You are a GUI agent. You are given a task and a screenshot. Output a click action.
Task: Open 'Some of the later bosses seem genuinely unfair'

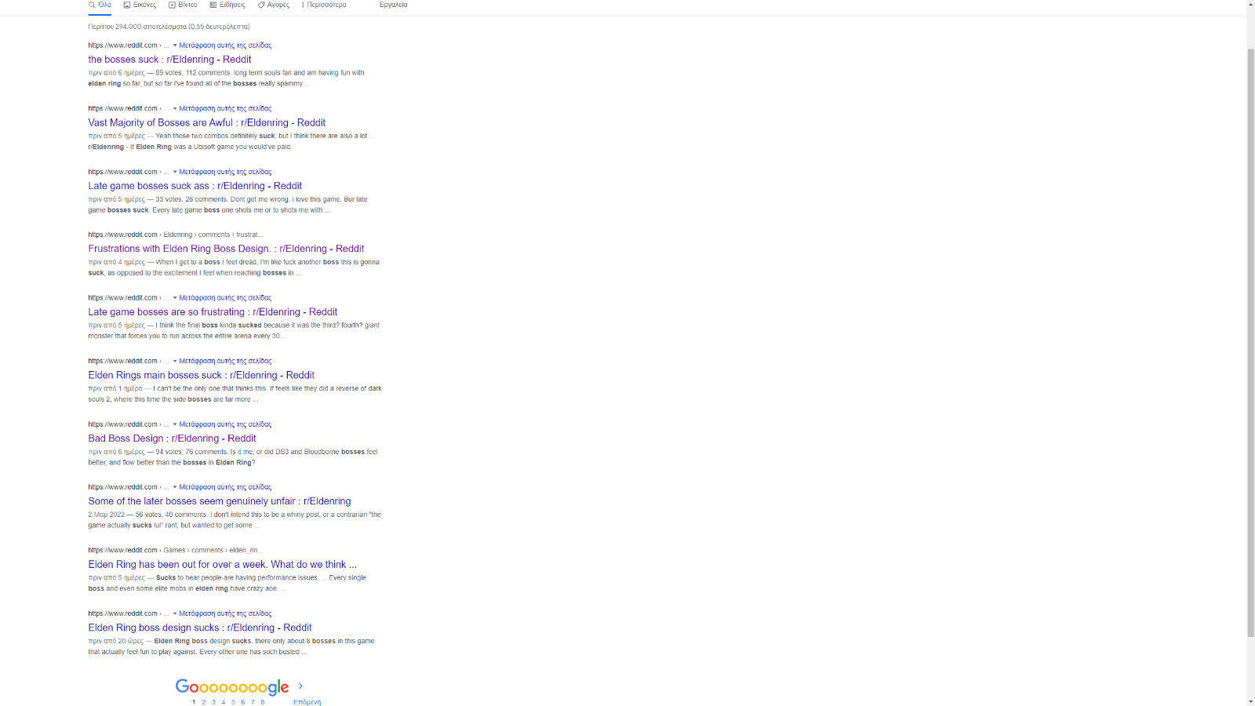(x=220, y=501)
